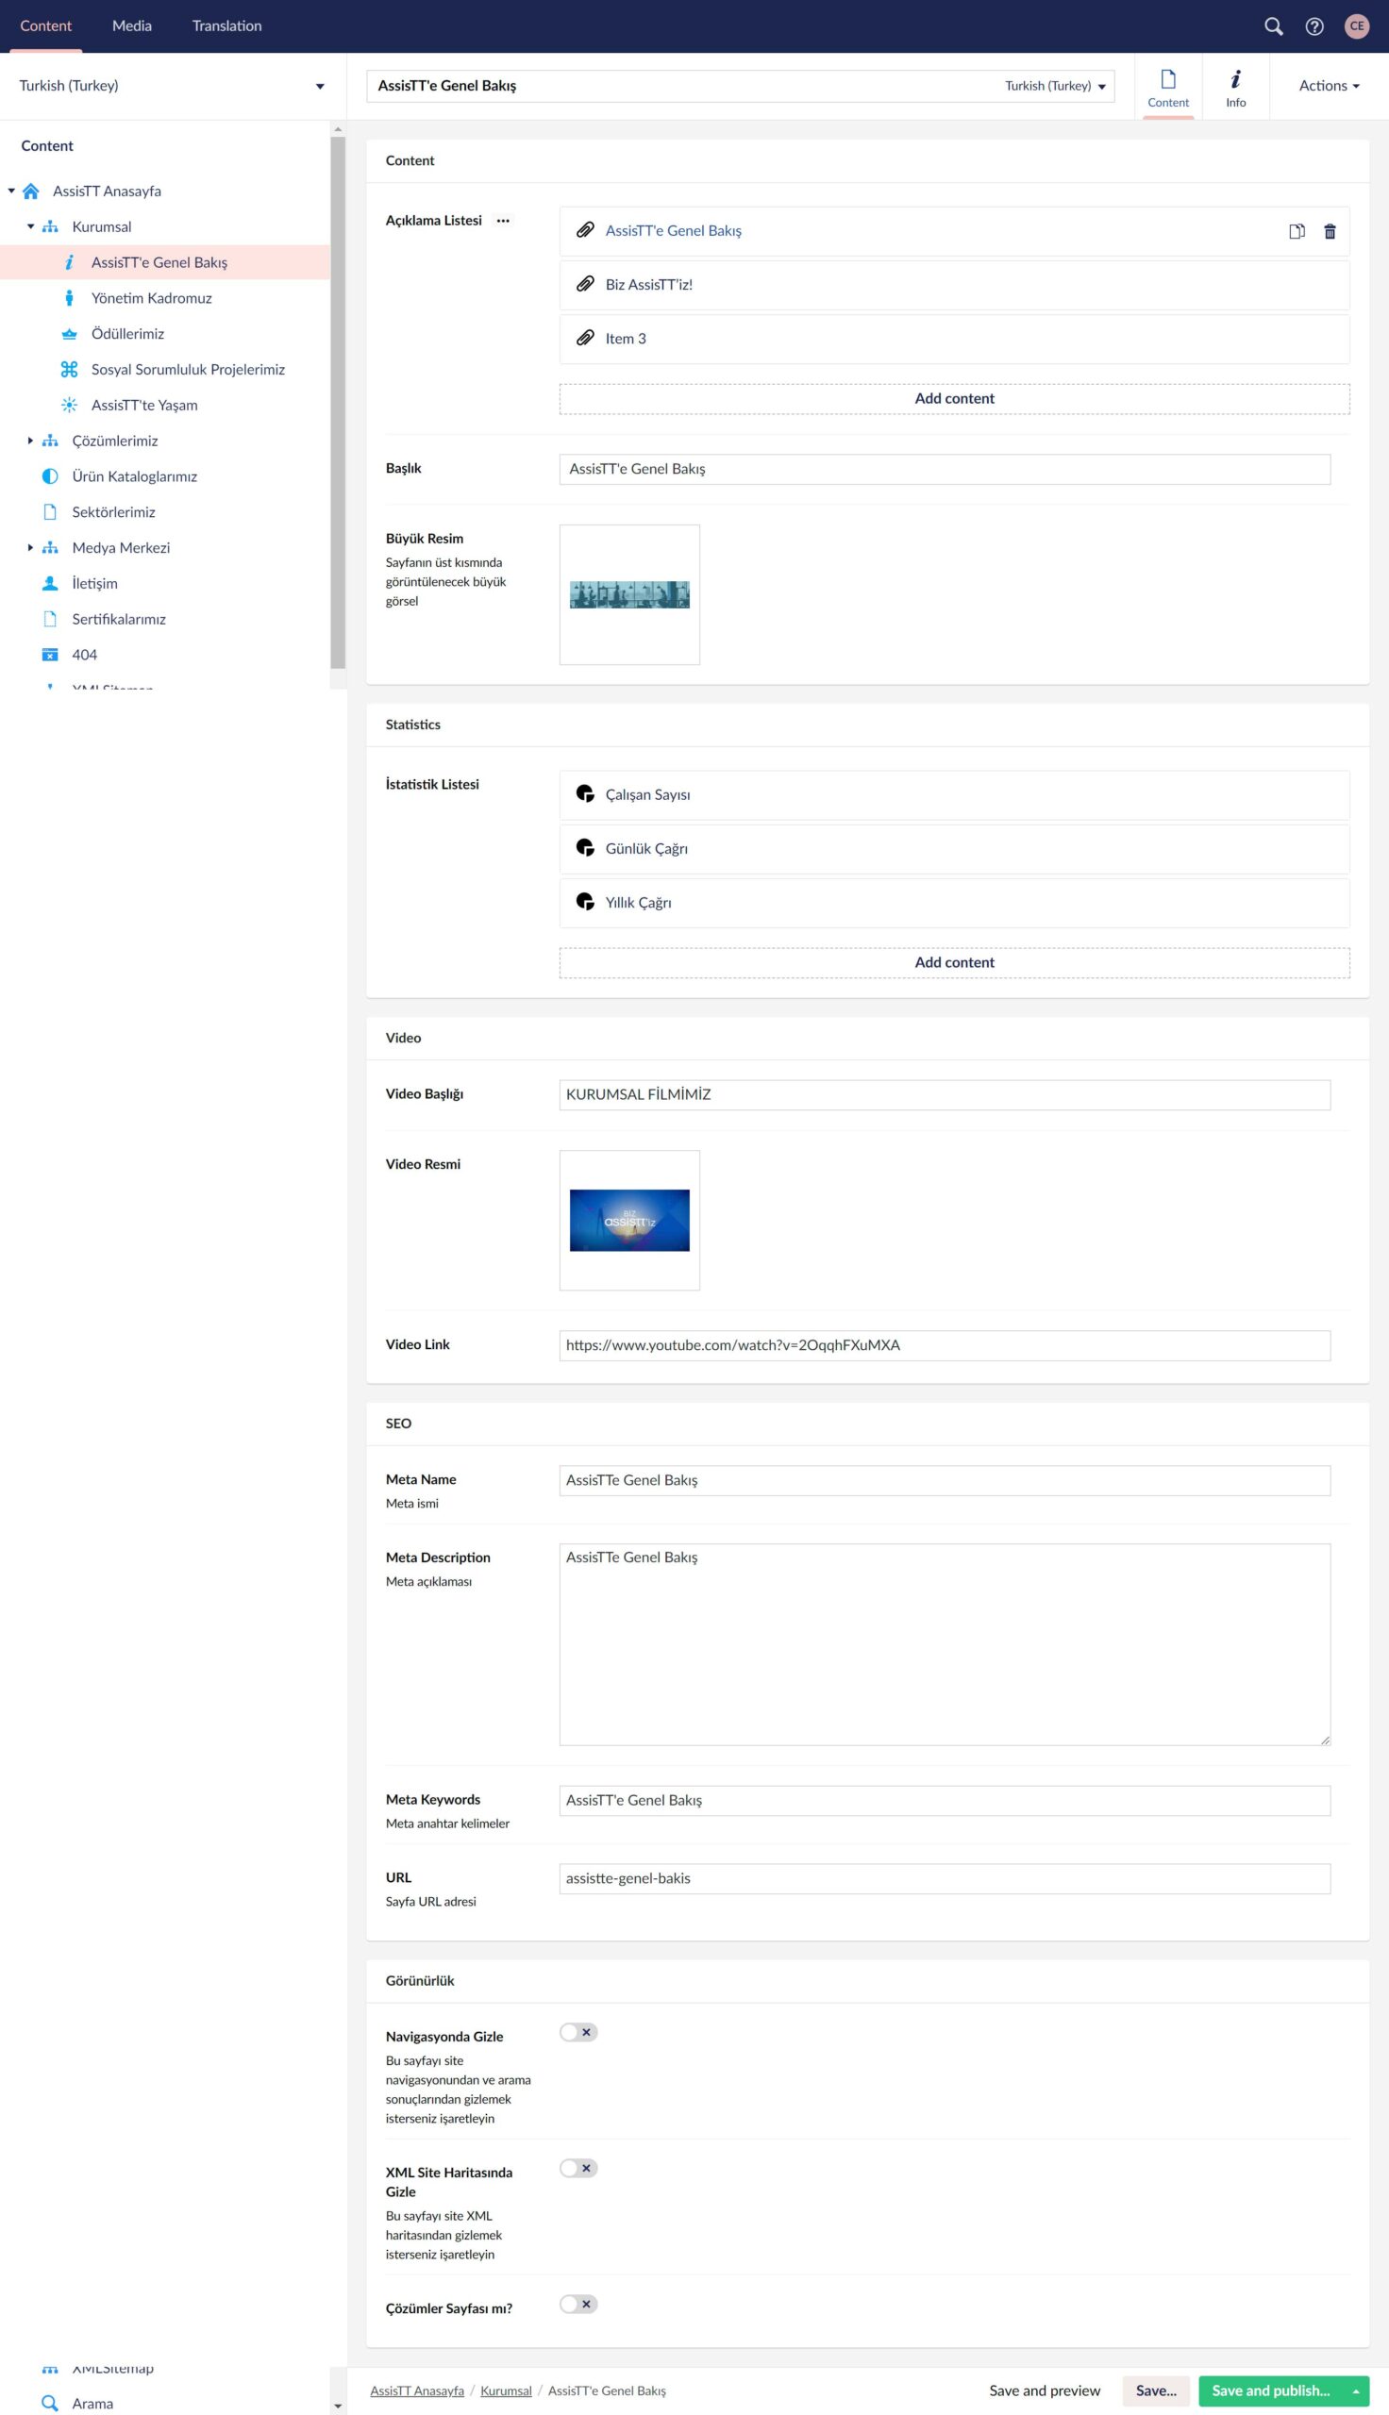This screenshot has width=1389, height=2415.
Task: Enable XML Site Haritasında Gizle switch
Action: pos(578,2167)
